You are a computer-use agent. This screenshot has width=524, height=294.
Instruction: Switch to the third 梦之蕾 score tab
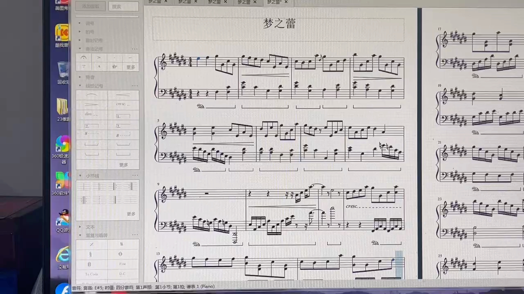[x=214, y=2]
